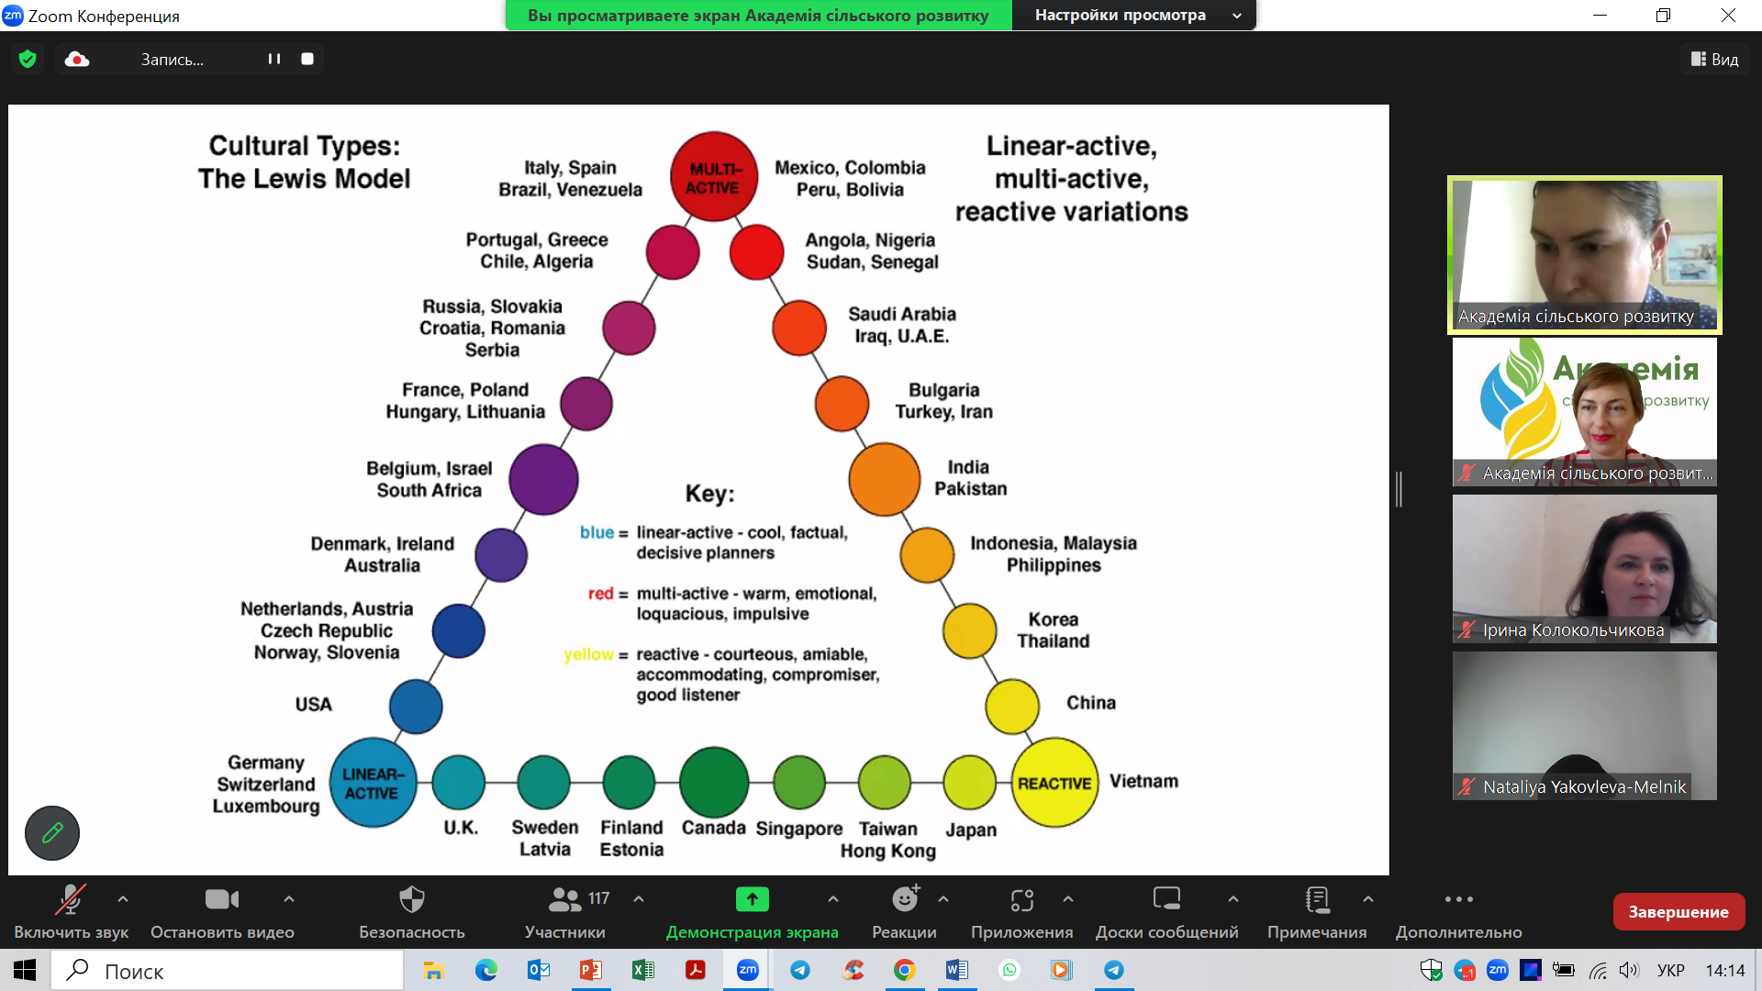Open Настройки просмотра view options dropdown
The width and height of the screenshot is (1762, 991).
tap(1133, 16)
